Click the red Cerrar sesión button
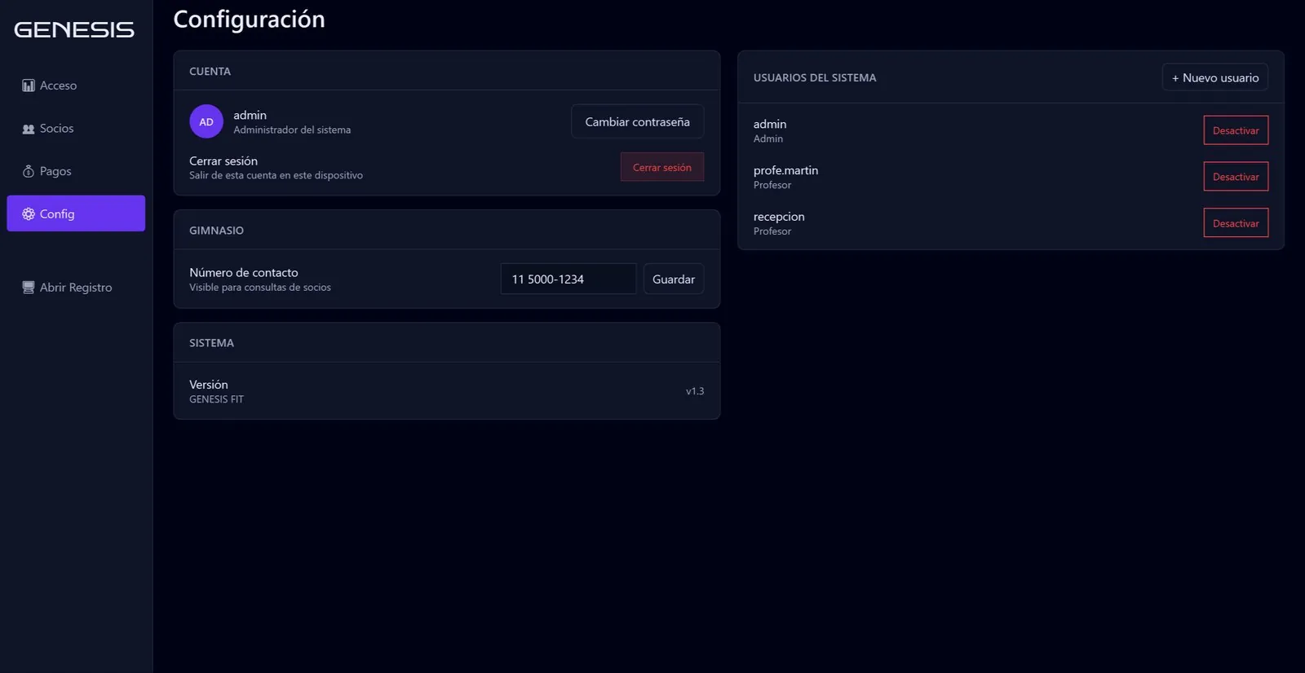 [x=662, y=167]
